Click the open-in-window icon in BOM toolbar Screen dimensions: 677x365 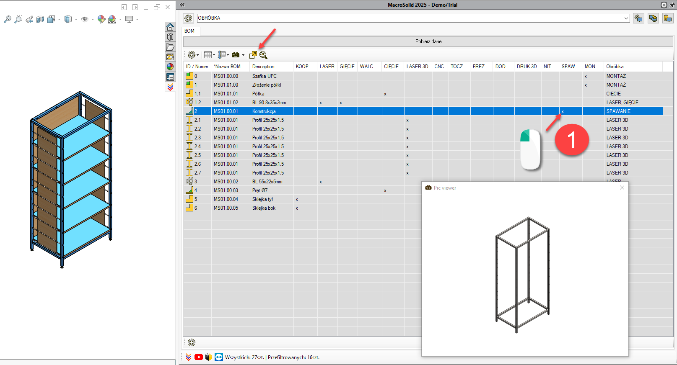253,55
